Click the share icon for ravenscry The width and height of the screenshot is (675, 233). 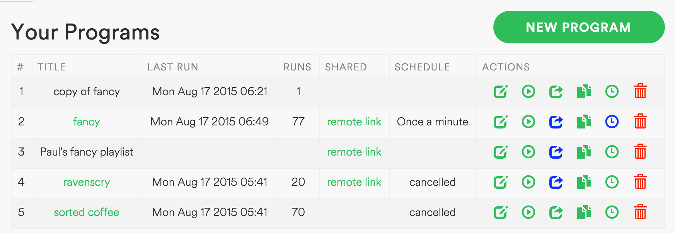click(556, 182)
